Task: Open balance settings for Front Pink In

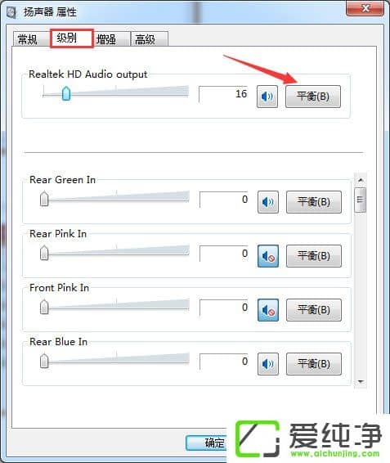Action: tap(314, 310)
